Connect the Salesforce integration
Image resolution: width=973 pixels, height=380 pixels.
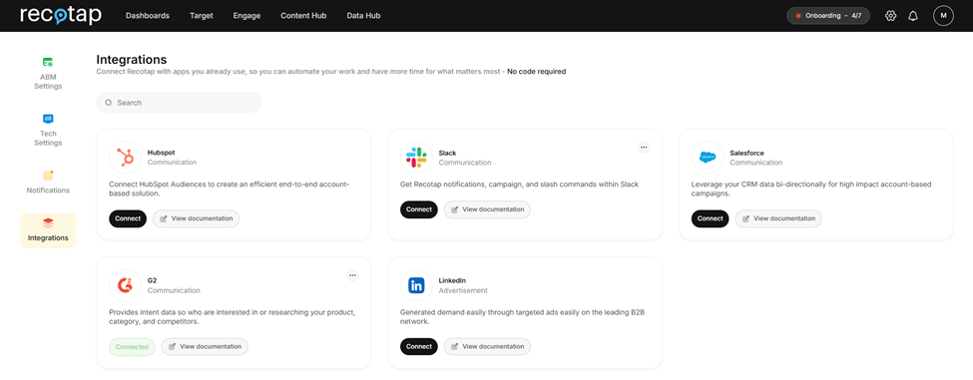[x=710, y=218]
